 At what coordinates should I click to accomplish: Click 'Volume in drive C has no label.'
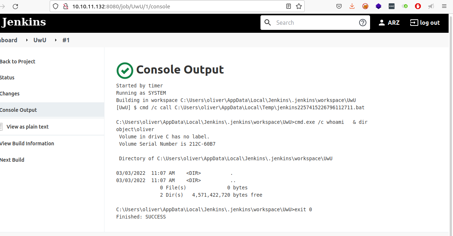point(164,137)
